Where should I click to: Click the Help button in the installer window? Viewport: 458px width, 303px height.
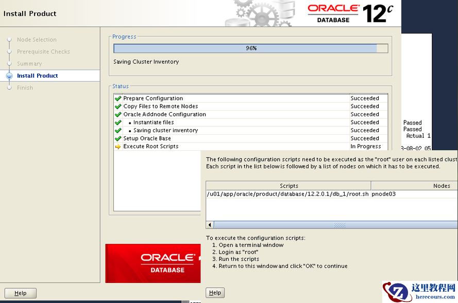tap(21, 293)
